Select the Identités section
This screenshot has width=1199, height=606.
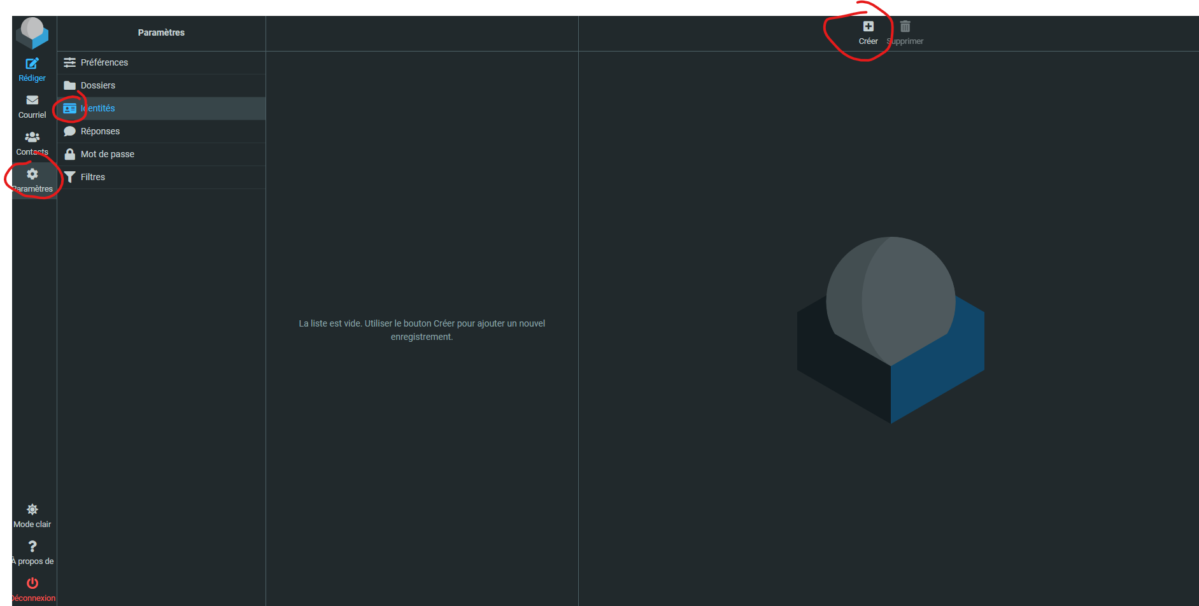[98, 108]
